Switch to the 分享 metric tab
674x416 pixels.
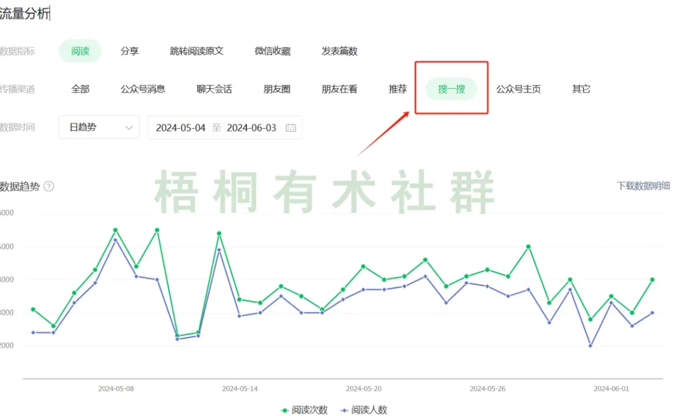pyautogui.click(x=129, y=51)
